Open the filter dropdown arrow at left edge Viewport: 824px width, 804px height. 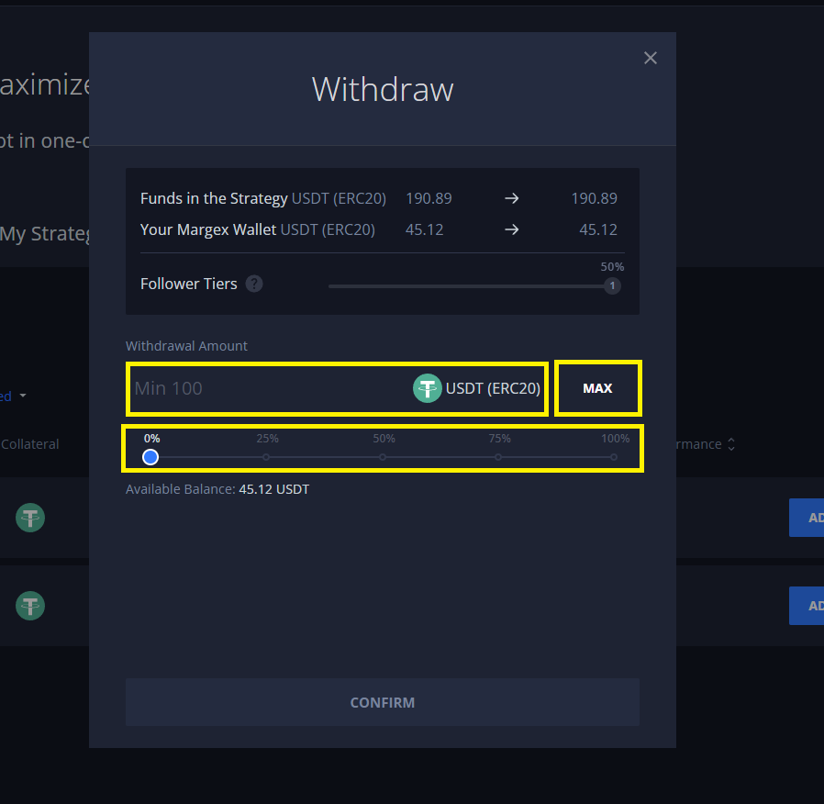pos(22,396)
